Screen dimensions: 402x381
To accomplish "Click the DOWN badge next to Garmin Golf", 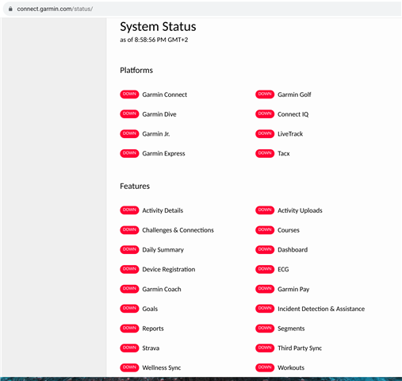I will point(265,94).
